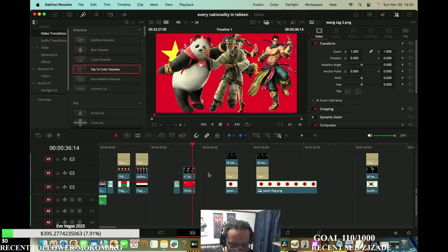Collapse the Iris category
Viewport: 448px width, 252px height.
[x=139, y=103]
